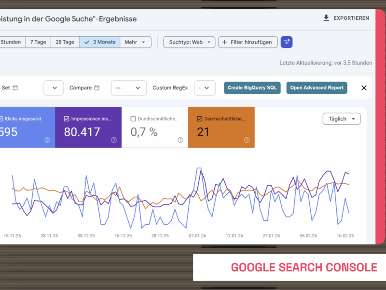Open the blue comparison filter icon

287,42
